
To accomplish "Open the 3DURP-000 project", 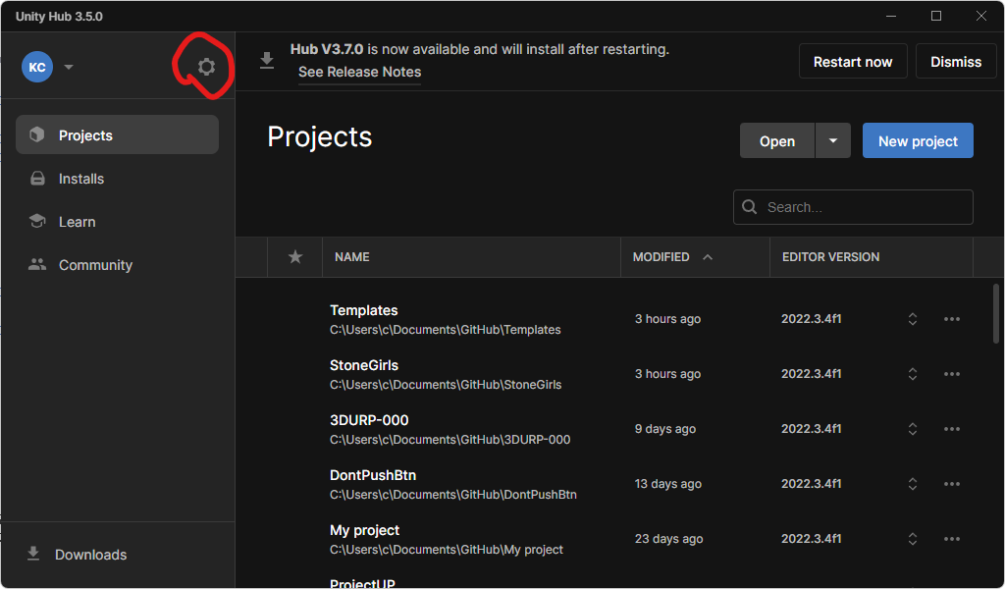I will click(369, 420).
